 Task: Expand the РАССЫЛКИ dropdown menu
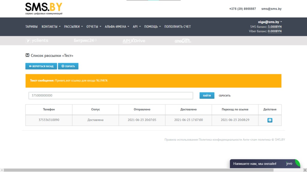click(x=73, y=27)
